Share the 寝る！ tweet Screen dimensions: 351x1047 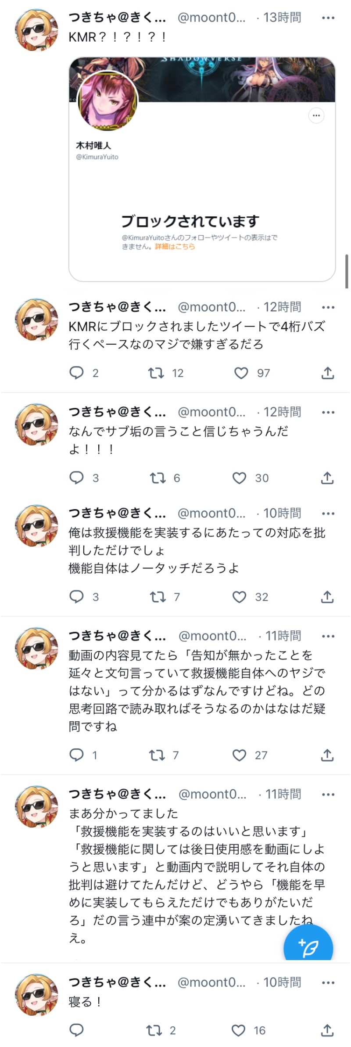click(327, 1030)
